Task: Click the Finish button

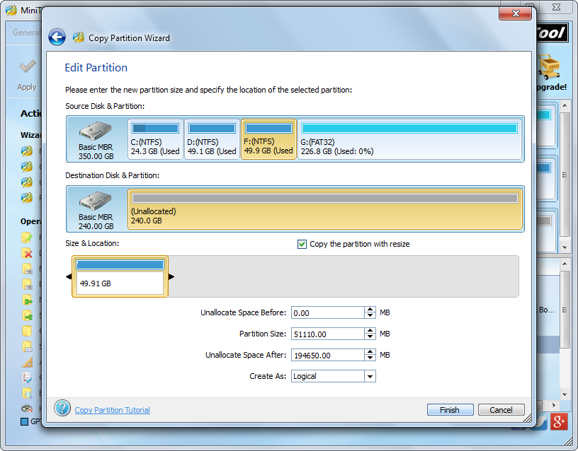Action: 450,410
